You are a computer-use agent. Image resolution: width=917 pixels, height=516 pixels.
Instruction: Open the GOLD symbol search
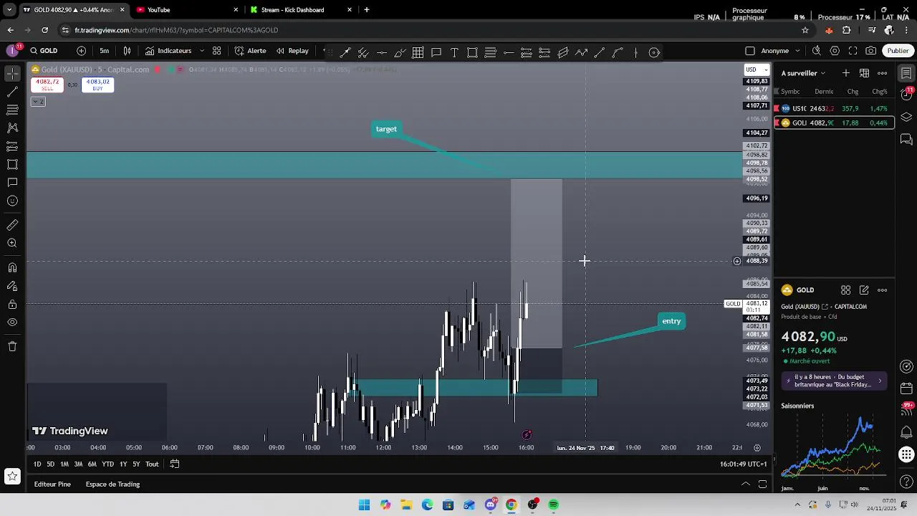[x=44, y=51]
